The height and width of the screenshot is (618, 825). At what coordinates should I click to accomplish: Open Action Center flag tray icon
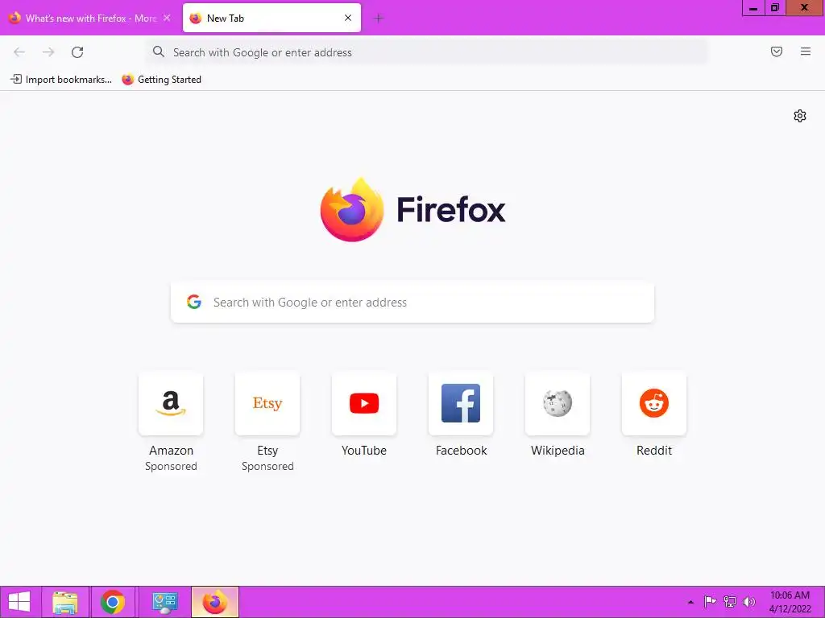pos(710,602)
